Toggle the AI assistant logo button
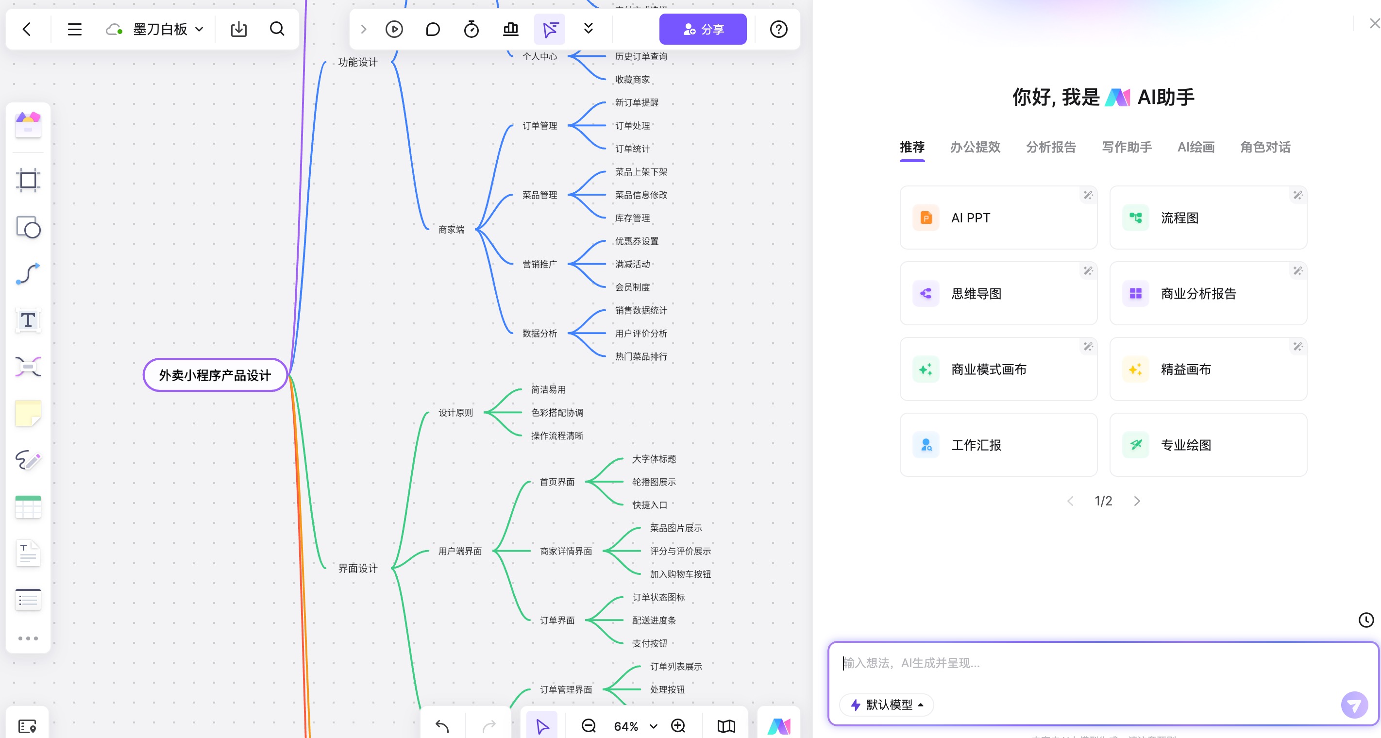 pyautogui.click(x=778, y=726)
